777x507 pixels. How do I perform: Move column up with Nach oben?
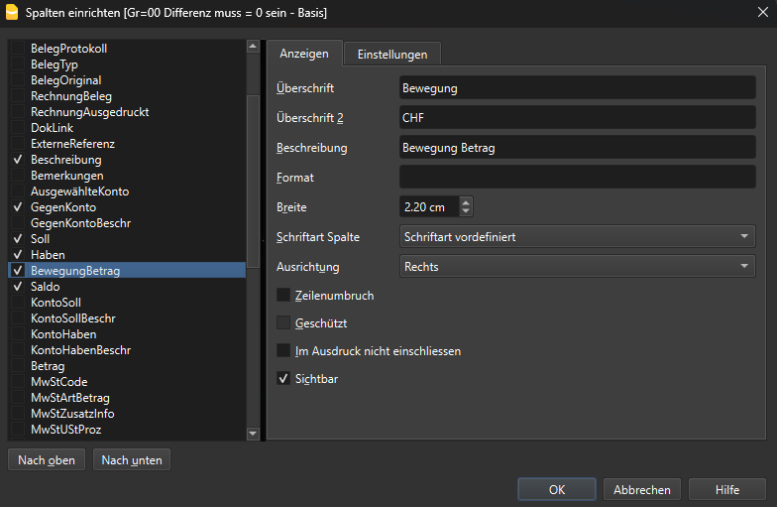coord(47,460)
